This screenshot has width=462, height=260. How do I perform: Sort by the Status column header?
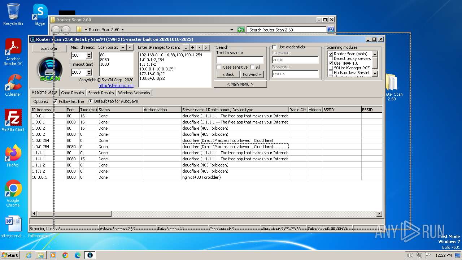click(120, 110)
